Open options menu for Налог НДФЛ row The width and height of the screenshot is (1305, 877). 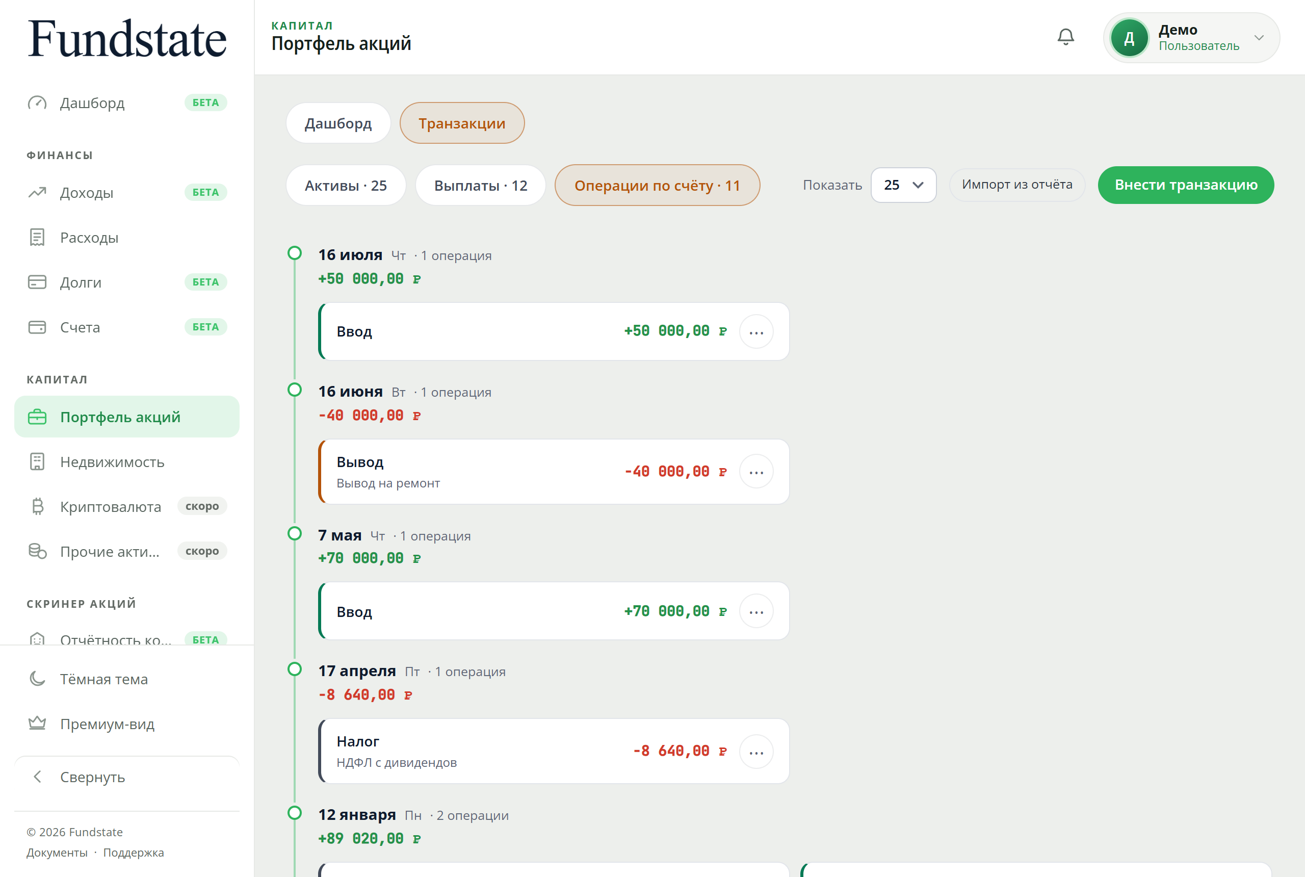[756, 751]
